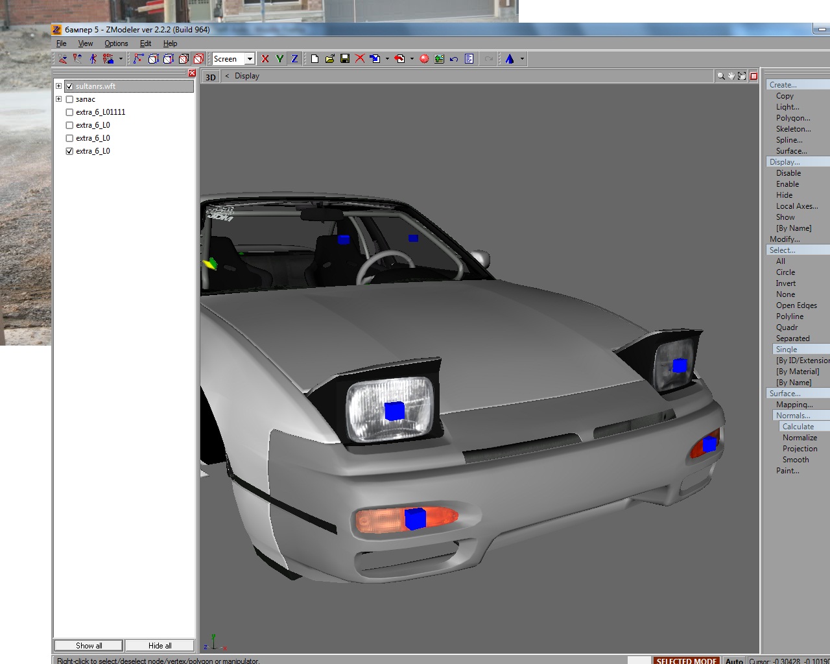Open the red sphere materials editor icon

pyautogui.click(x=424, y=58)
